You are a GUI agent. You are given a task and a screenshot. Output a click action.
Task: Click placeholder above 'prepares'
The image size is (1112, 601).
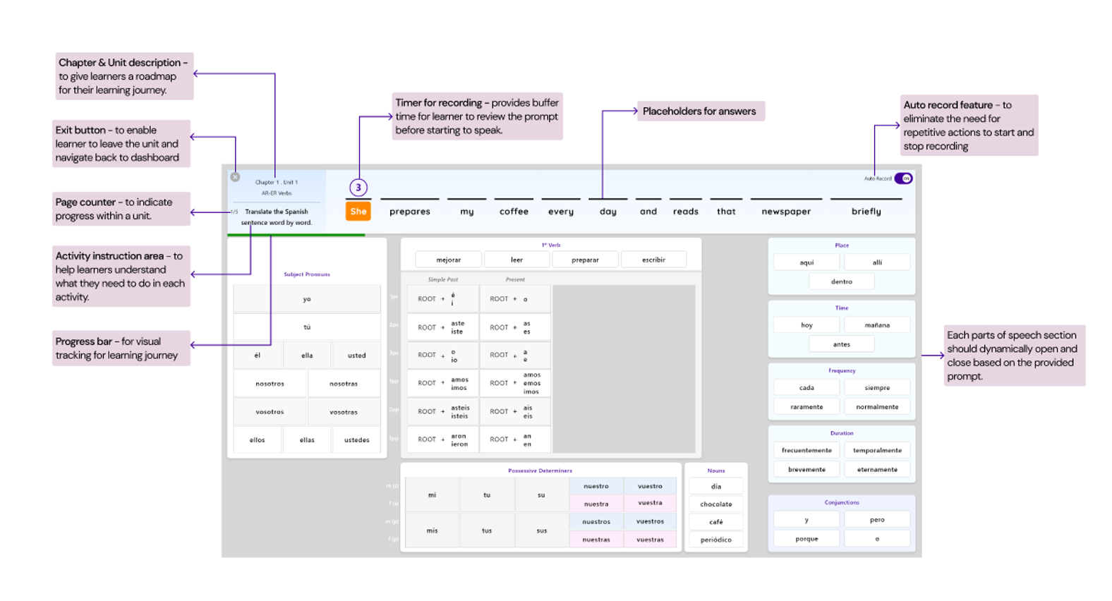point(409,200)
